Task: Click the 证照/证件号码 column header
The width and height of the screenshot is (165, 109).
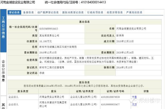Action: [x=115, y=91]
